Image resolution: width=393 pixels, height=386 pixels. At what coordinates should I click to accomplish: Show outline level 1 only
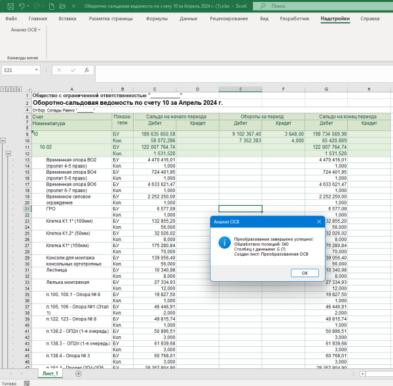tap(3, 89)
